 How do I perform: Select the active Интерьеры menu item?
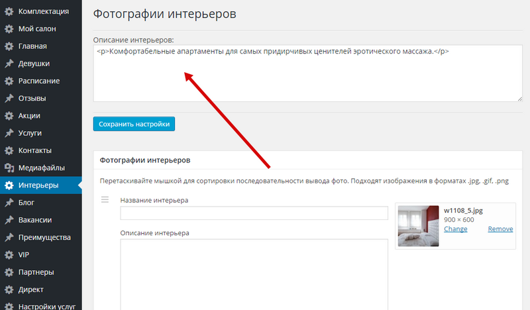(x=41, y=185)
